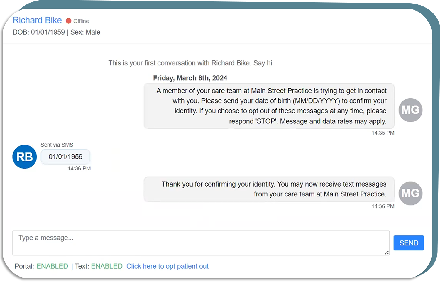This screenshot has height=283, width=440.
Task: Click the Portal ENABLED status
Action: pyautogui.click(x=52, y=266)
